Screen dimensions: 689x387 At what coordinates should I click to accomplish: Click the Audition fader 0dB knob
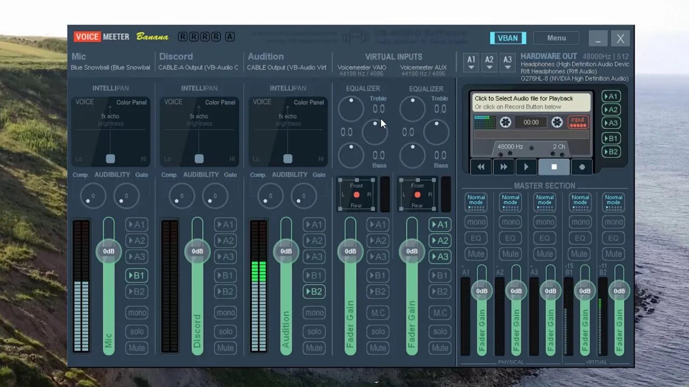[x=286, y=251]
